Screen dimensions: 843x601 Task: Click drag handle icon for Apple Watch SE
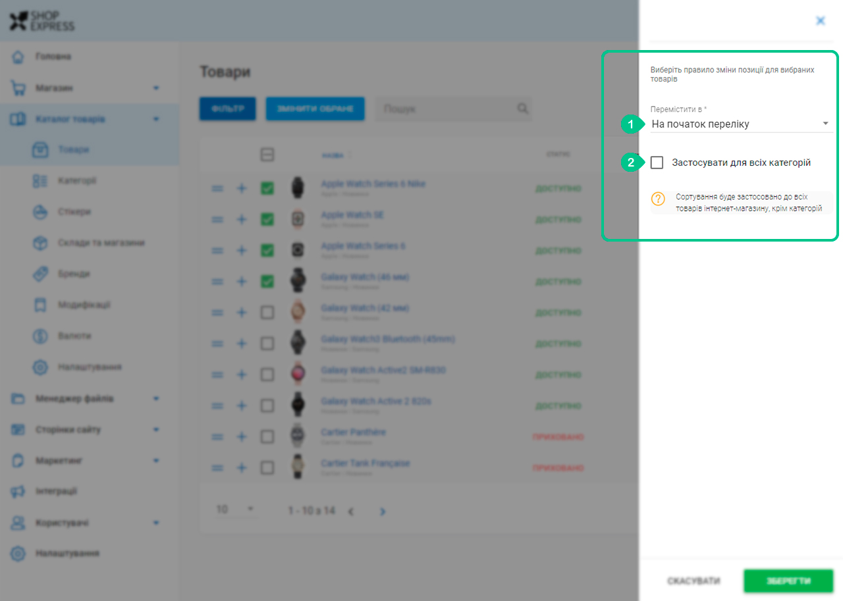click(x=217, y=219)
